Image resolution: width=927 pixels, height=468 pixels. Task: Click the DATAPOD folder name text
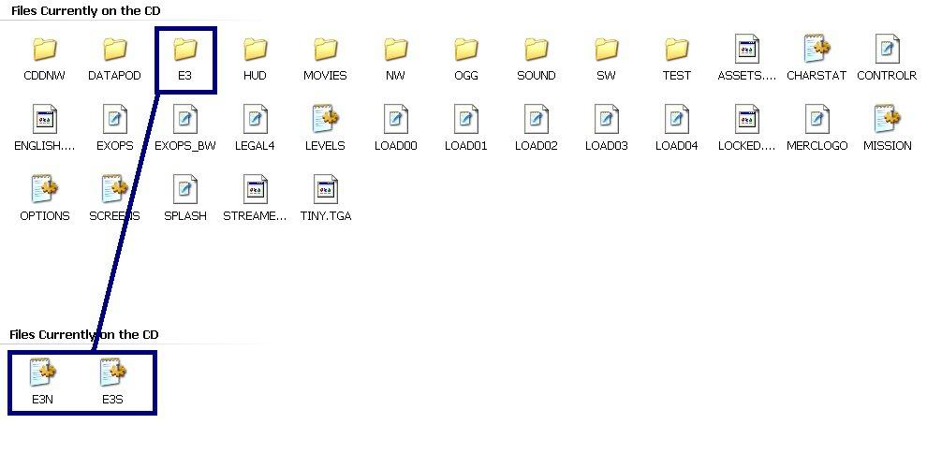[x=114, y=76]
